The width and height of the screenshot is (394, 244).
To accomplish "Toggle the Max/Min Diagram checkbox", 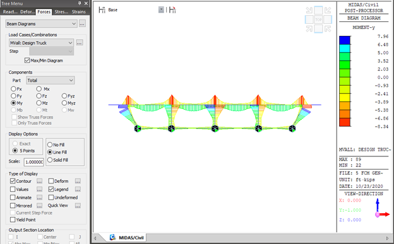I will click(x=27, y=61).
